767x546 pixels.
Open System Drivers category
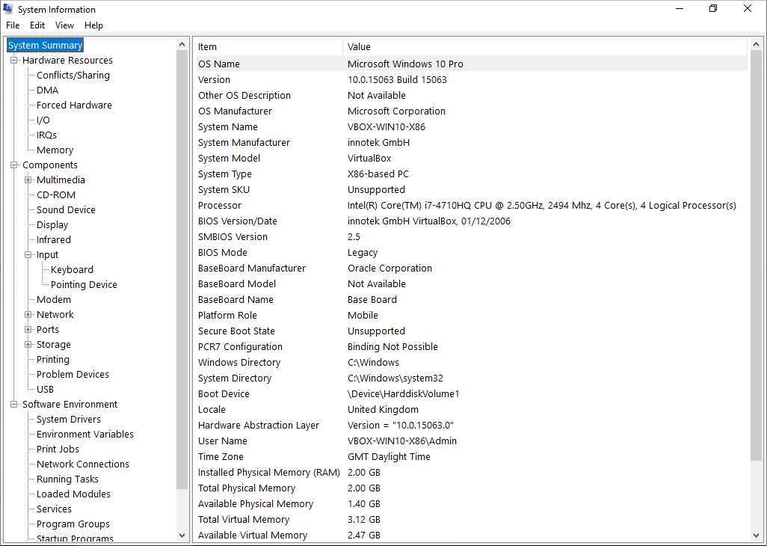pos(69,420)
